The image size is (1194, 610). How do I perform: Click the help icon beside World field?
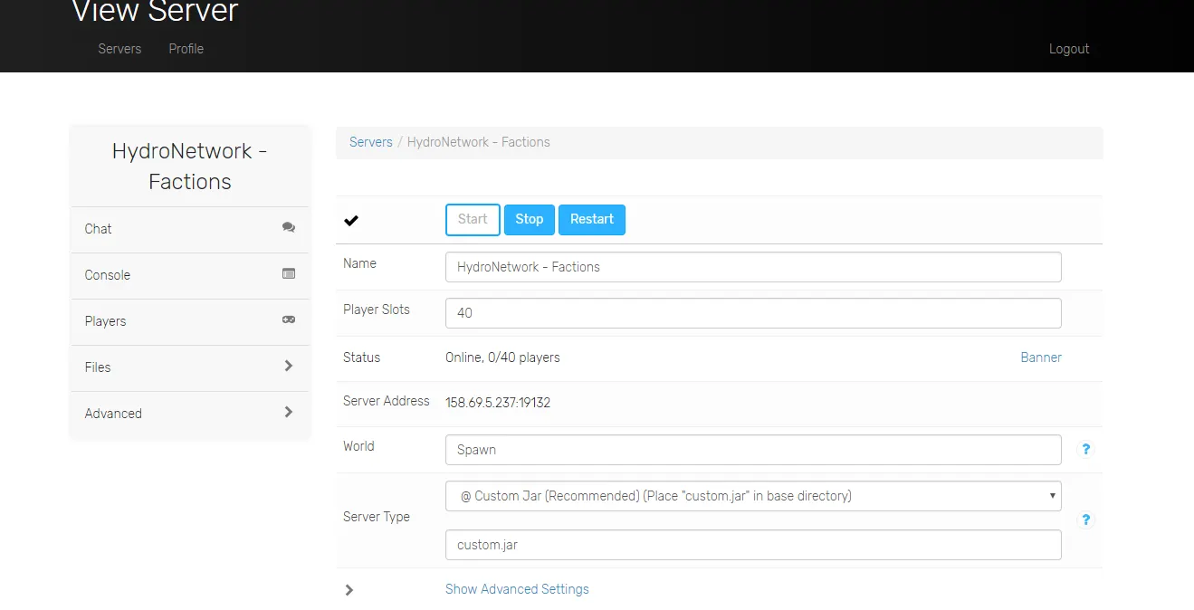[1086, 449]
